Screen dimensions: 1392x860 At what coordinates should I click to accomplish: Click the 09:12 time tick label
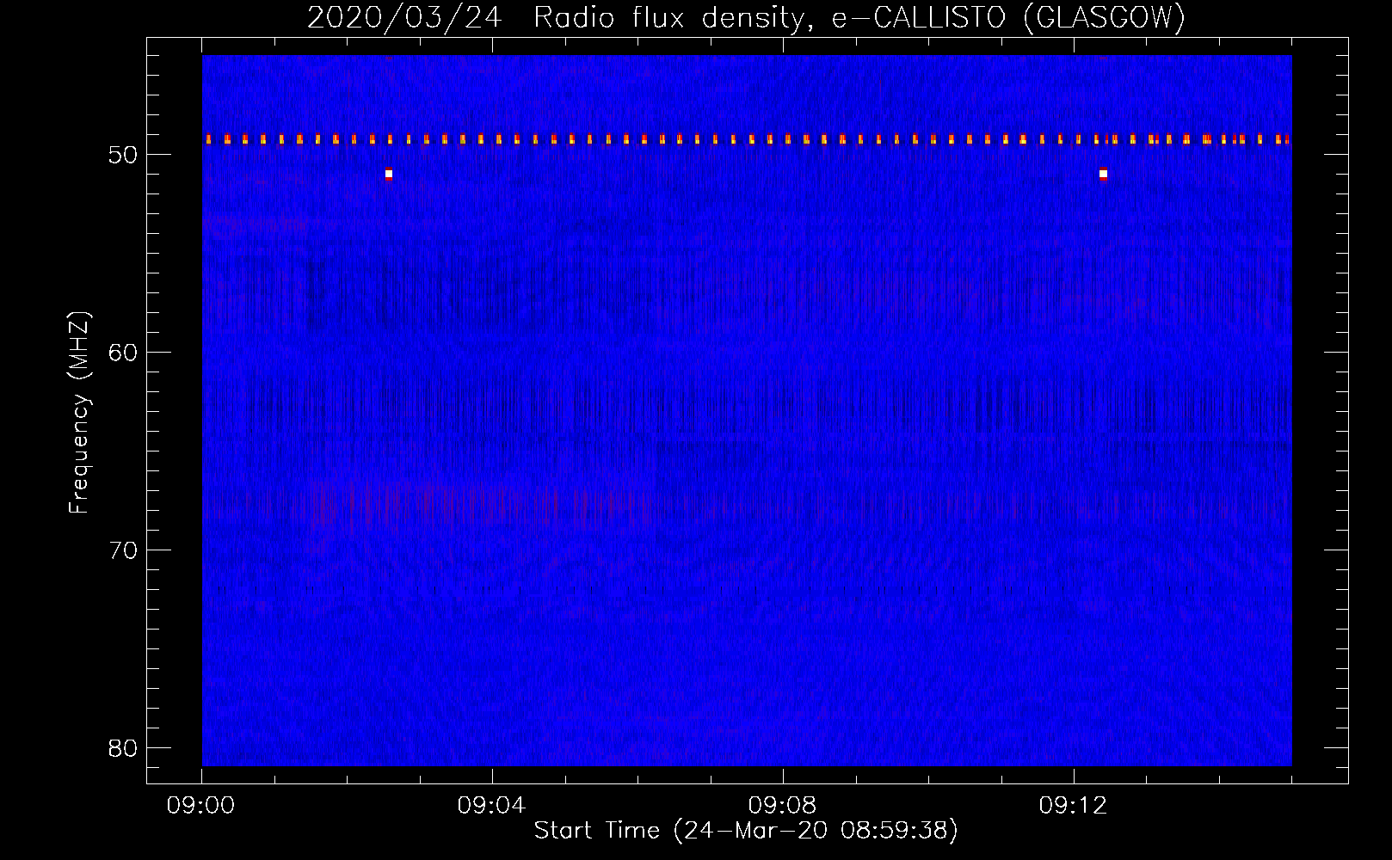(1074, 806)
